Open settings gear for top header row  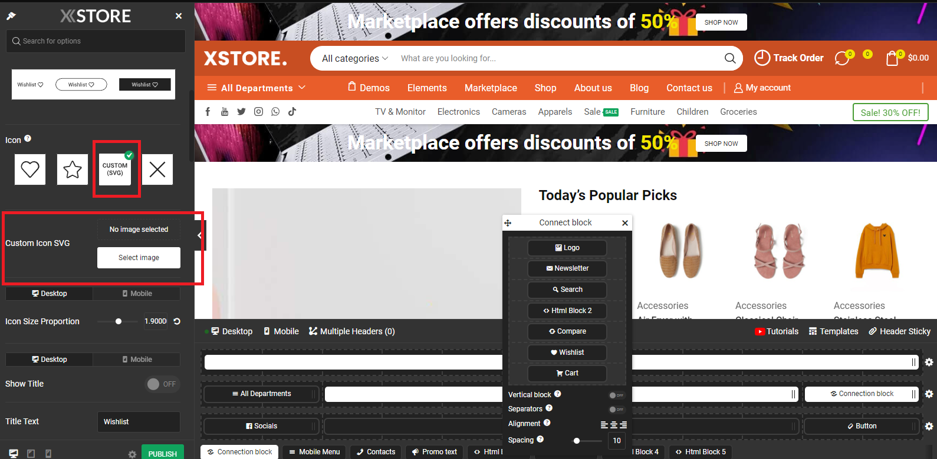tap(929, 362)
